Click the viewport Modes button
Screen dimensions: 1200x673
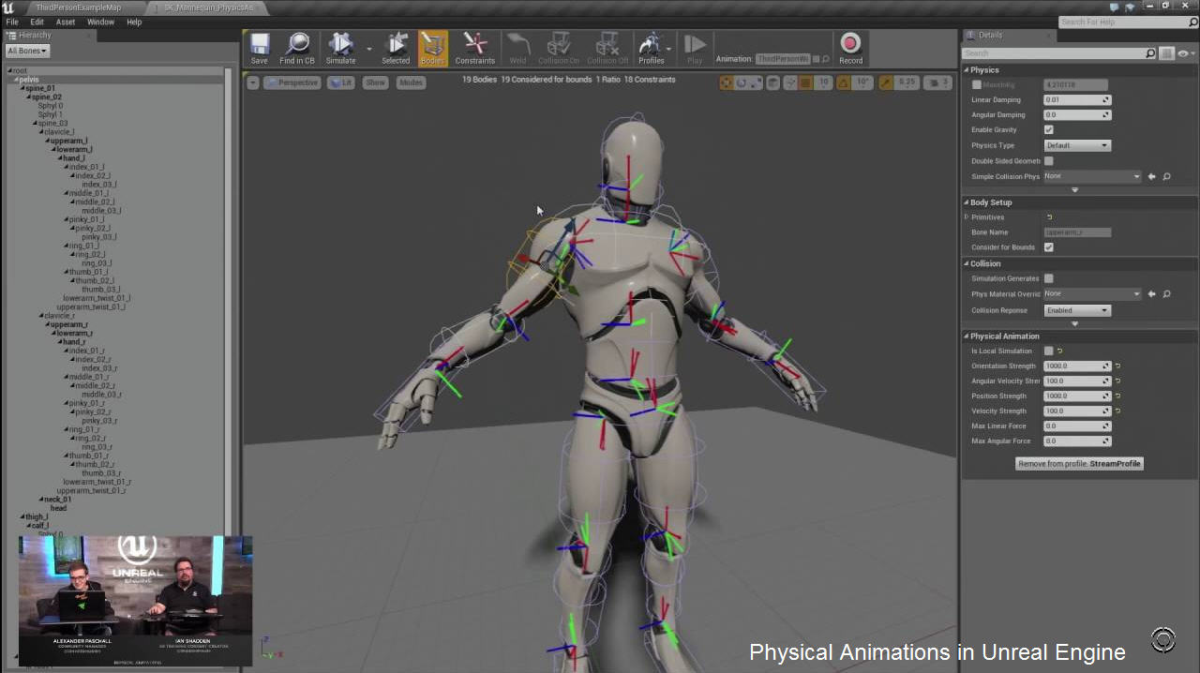coord(411,82)
